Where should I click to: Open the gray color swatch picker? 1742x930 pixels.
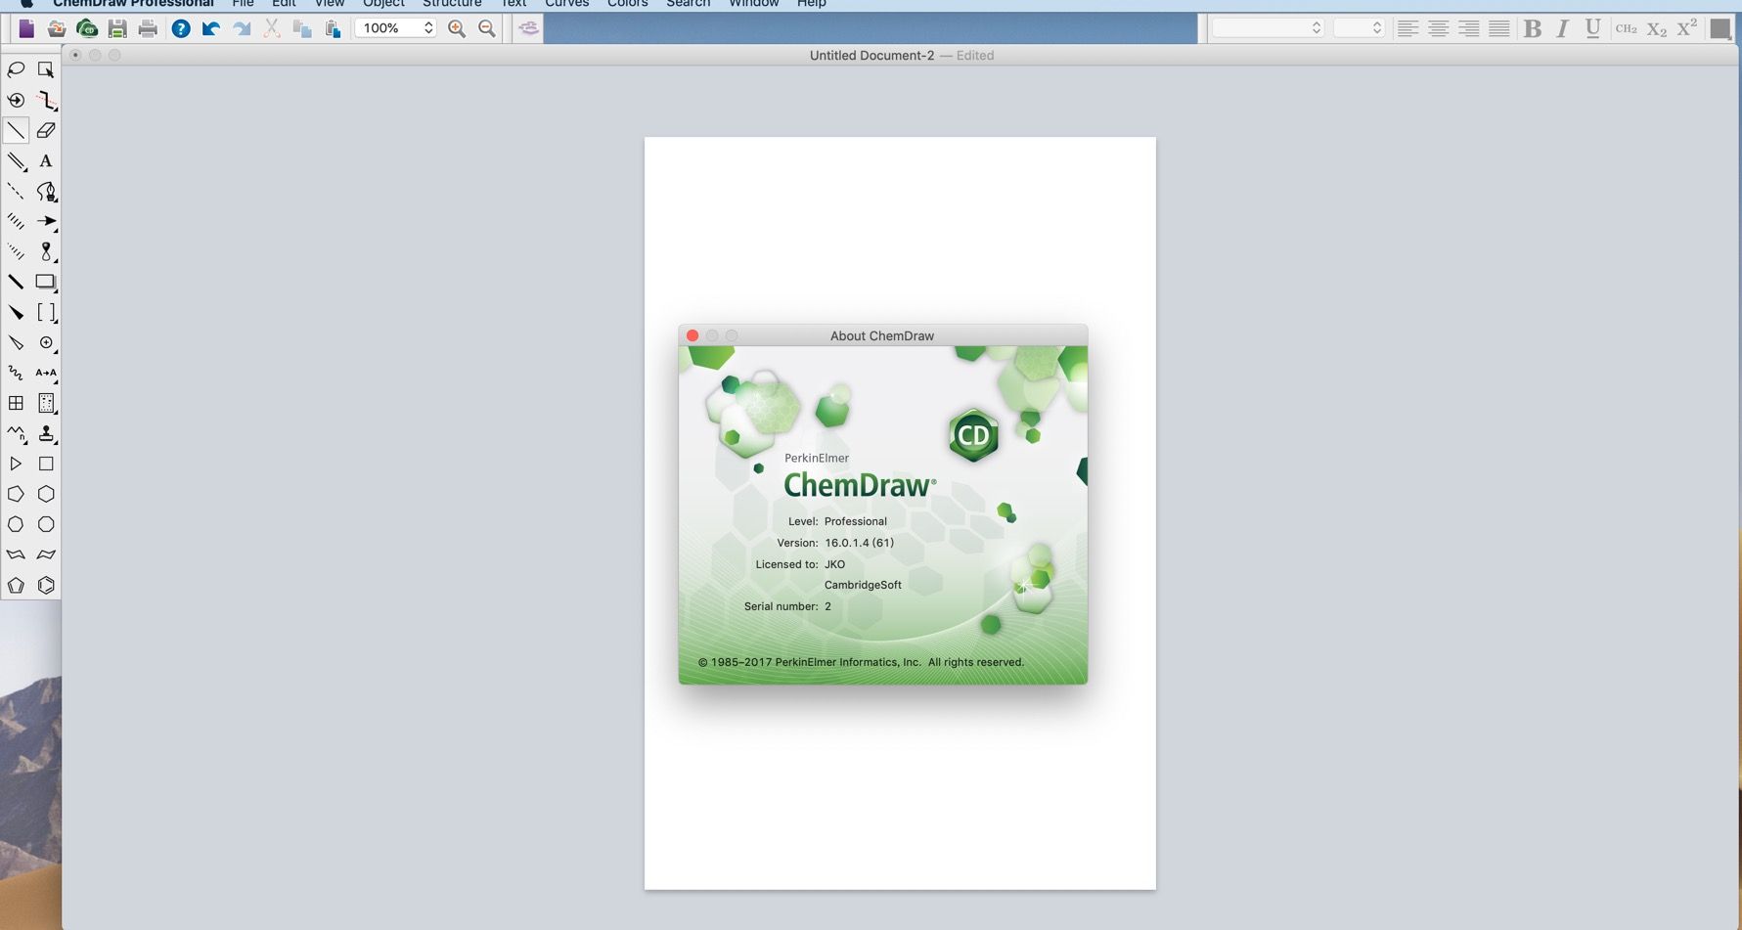tap(1720, 28)
